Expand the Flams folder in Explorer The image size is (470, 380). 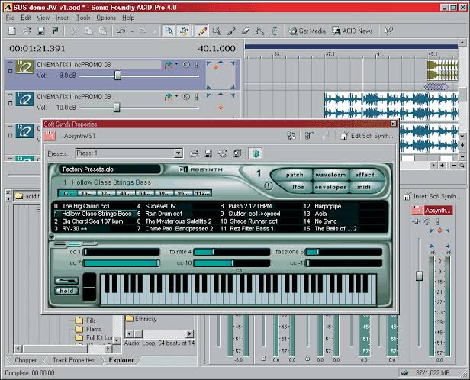(79, 329)
